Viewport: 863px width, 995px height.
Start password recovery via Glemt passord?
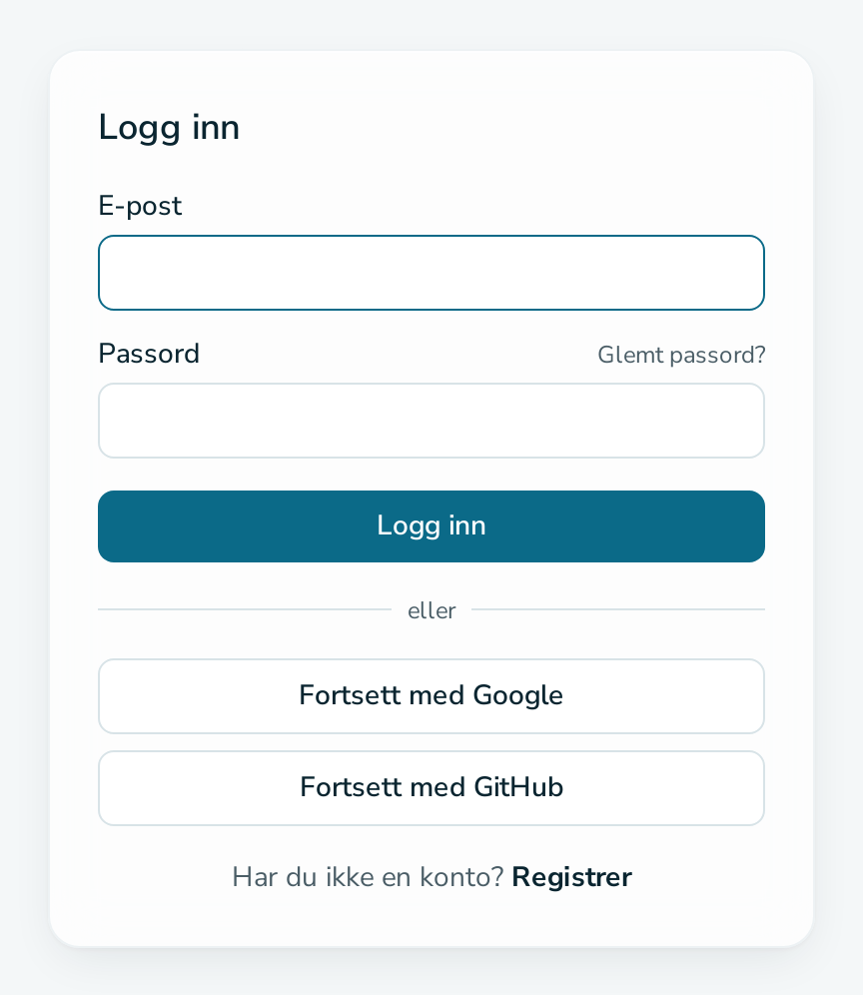pos(681,355)
